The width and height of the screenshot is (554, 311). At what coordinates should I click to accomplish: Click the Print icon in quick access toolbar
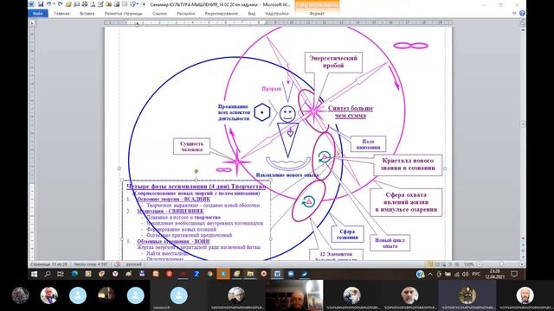tap(85, 4)
